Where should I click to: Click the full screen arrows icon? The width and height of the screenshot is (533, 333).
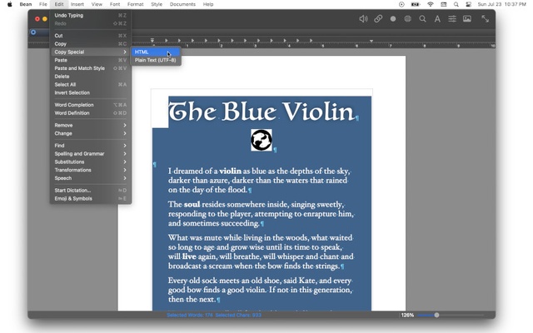[x=485, y=18]
